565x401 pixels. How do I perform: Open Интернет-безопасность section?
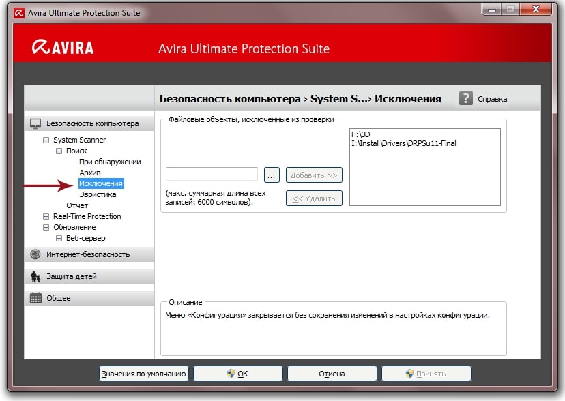pyautogui.click(x=89, y=254)
